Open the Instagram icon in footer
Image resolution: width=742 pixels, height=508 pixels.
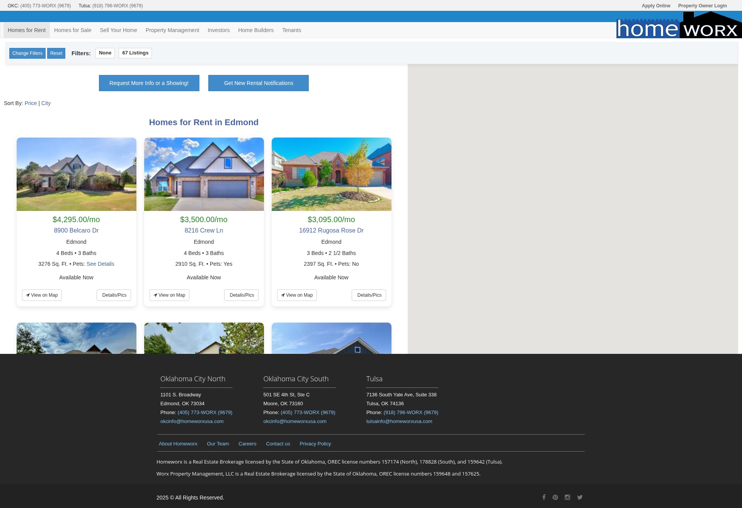point(567,497)
